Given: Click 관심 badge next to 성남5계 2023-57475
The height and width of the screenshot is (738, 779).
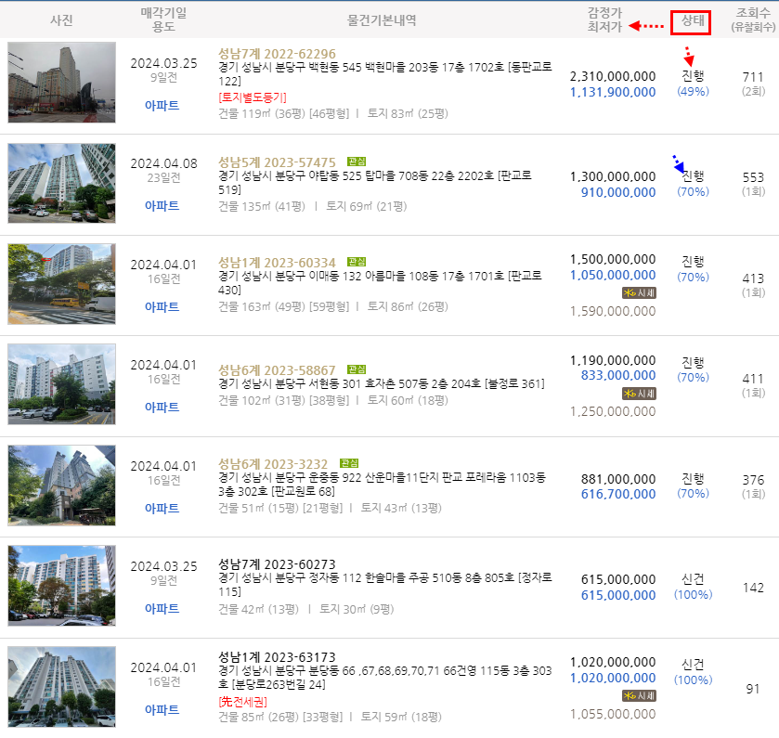Looking at the screenshot, I should coord(357,162).
